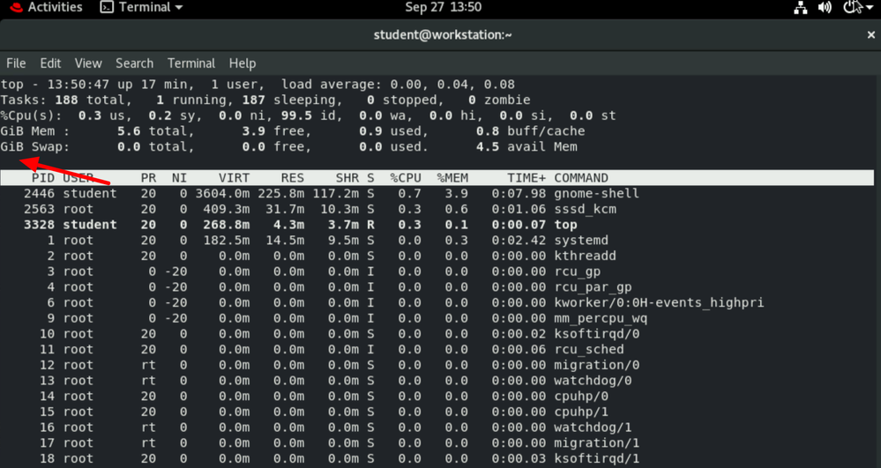
Task: Click the volume speaker icon
Action: click(x=825, y=8)
